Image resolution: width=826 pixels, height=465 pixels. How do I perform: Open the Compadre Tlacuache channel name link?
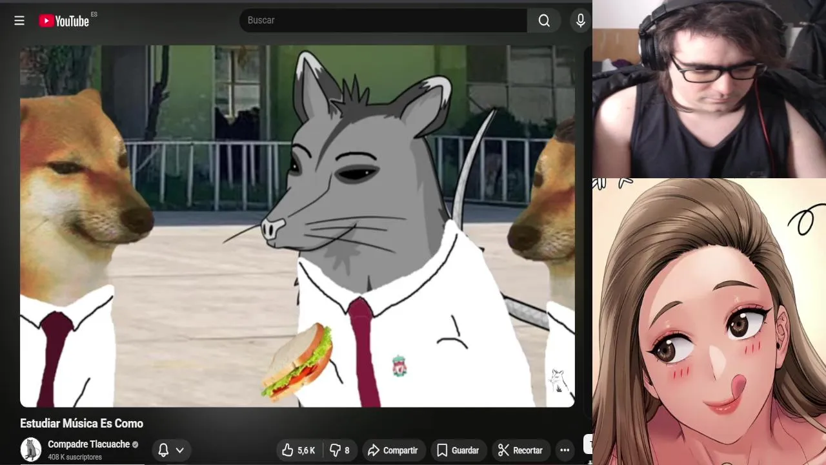(88, 444)
